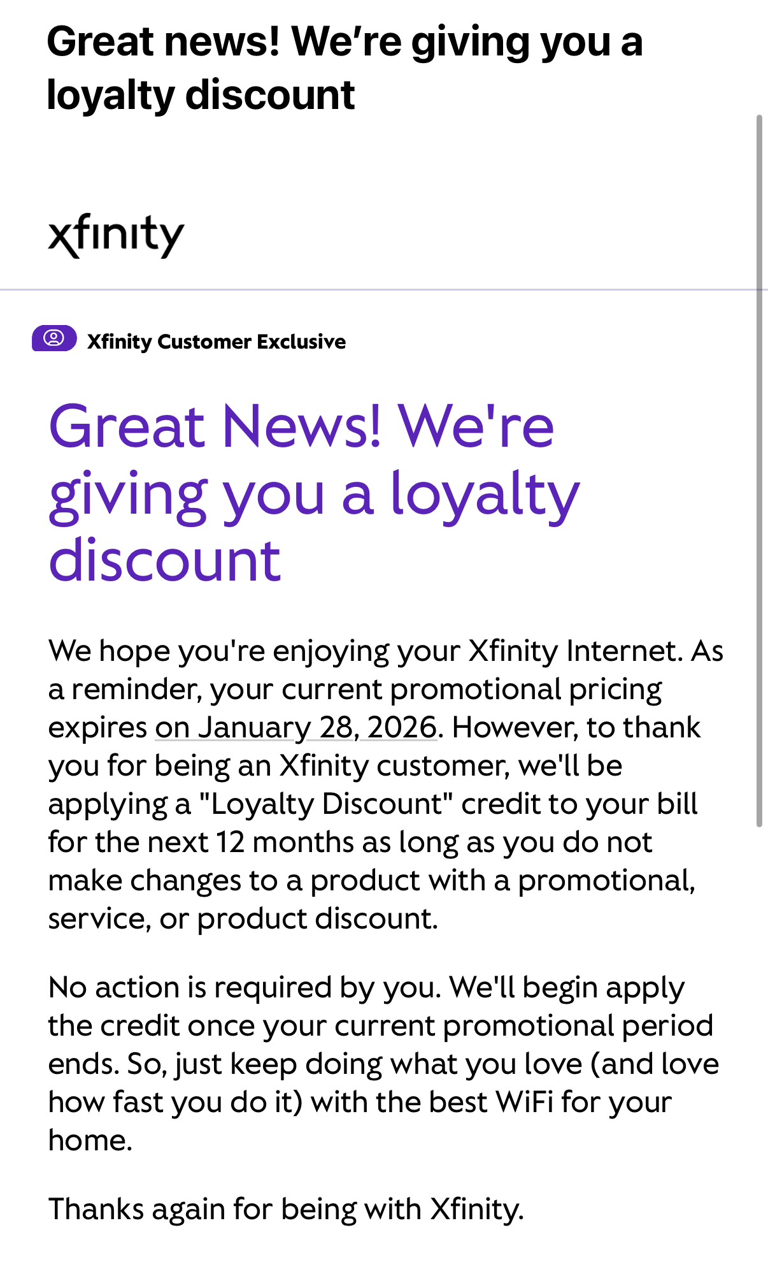Click the "service, or product discount" line
The height and width of the screenshot is (1281, 768).
coord(243,919)
